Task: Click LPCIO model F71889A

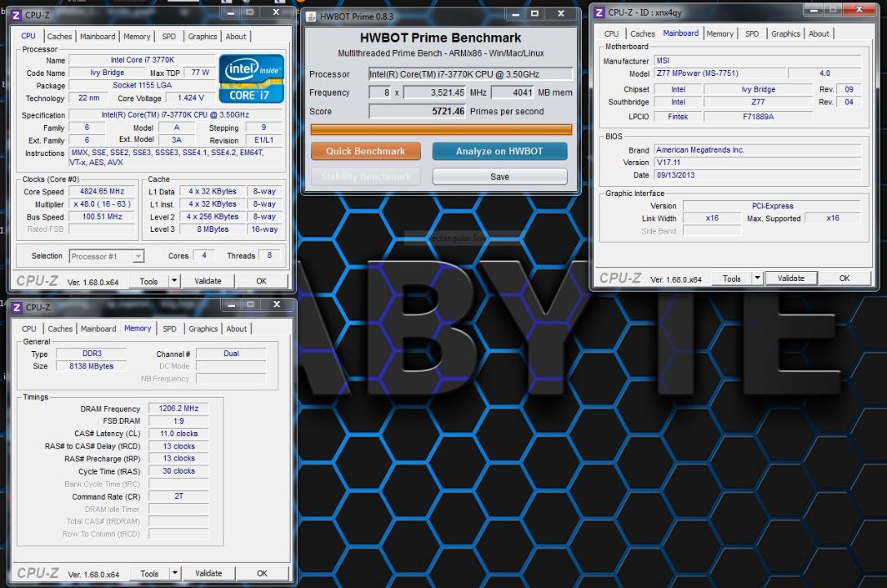Action: (x=758, y=117)
